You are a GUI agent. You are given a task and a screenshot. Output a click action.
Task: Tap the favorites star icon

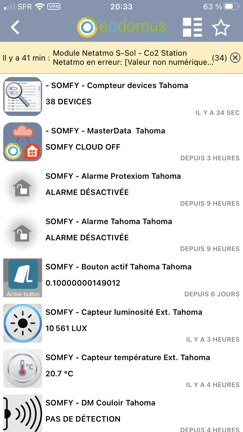(x=221, y=28)
